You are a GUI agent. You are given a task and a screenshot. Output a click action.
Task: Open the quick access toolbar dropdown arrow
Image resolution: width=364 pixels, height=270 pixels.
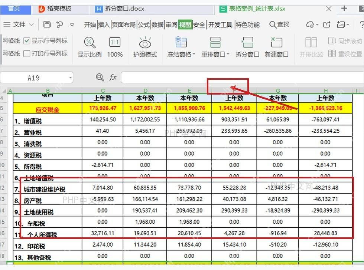click(72, 24)
